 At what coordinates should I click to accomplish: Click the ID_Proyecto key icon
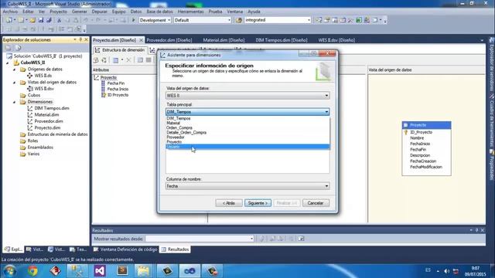point(406,132)
